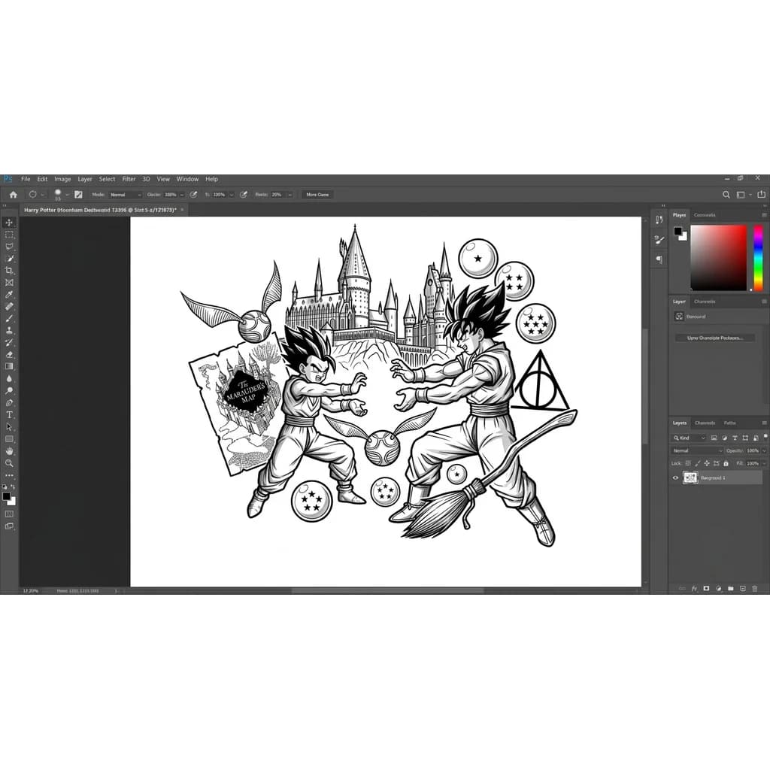Select the Type tool
Screen dimensions: 770x770
pyautogui.click(x=9, y=414)
